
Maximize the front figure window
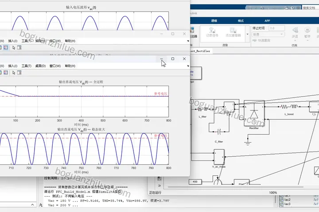point(173,59)
